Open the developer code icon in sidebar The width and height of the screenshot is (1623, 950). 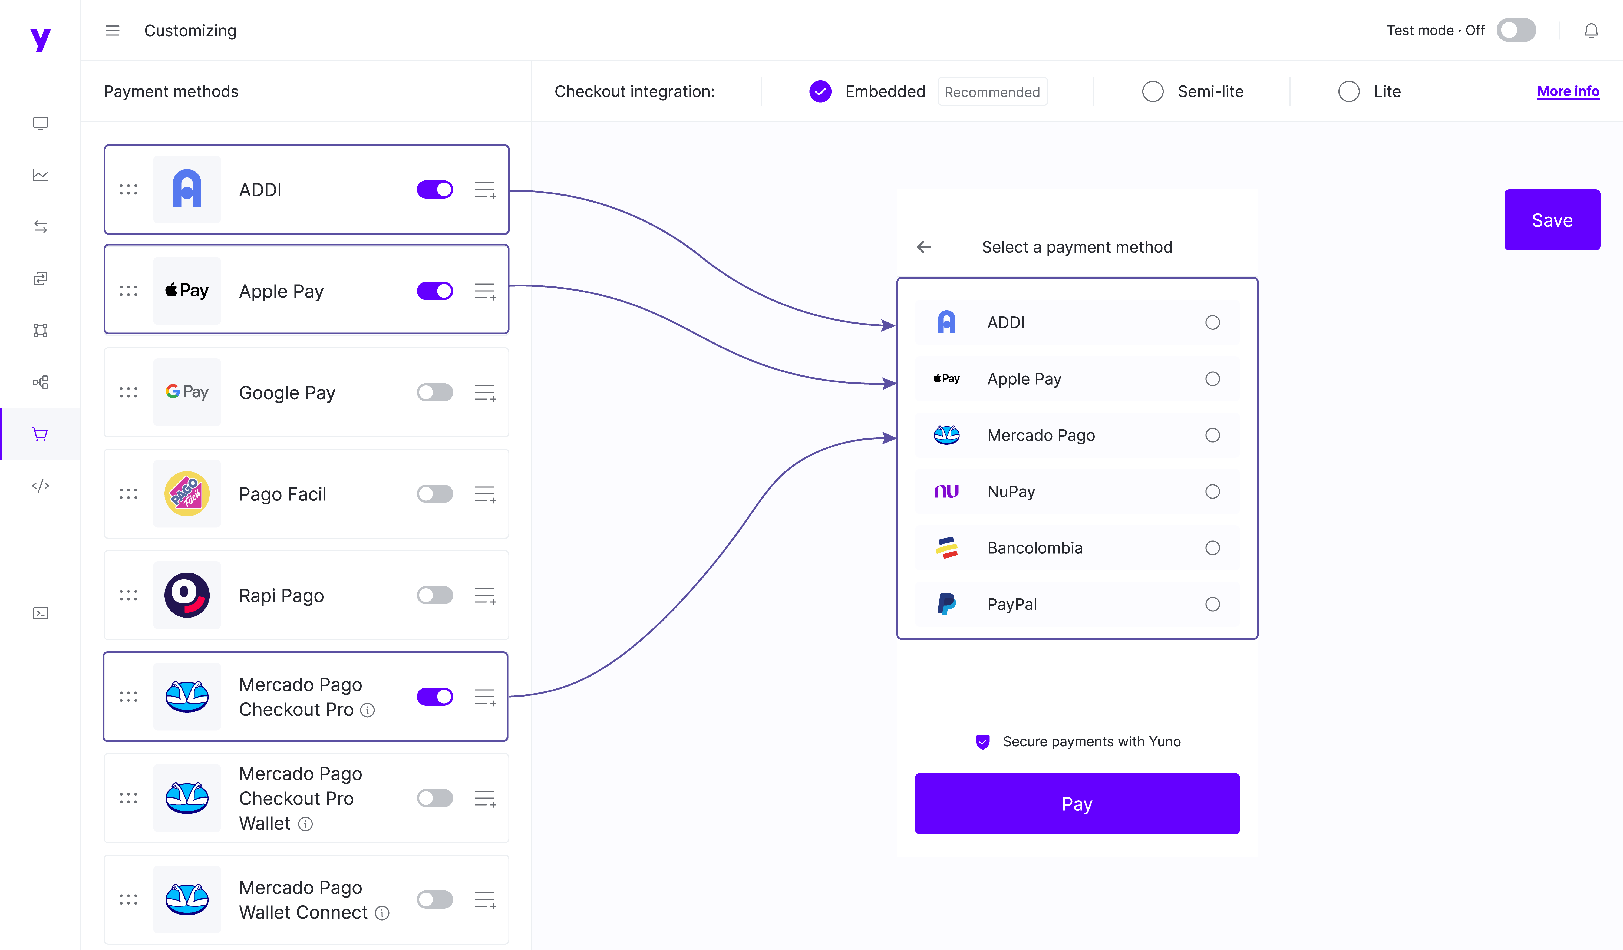(41, 486)
